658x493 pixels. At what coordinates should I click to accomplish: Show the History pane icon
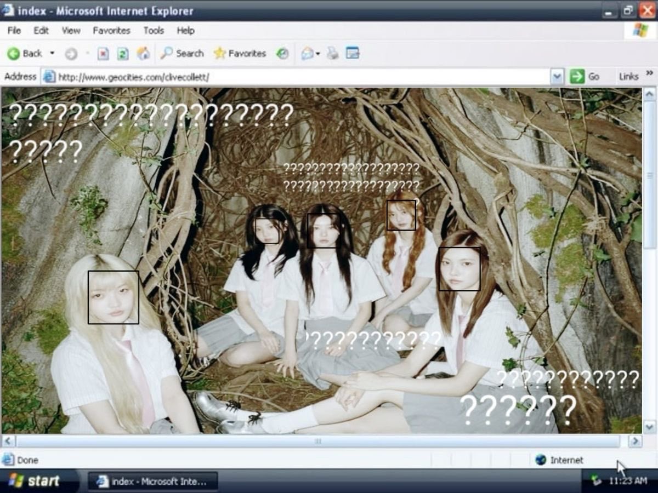click(282, 54)
